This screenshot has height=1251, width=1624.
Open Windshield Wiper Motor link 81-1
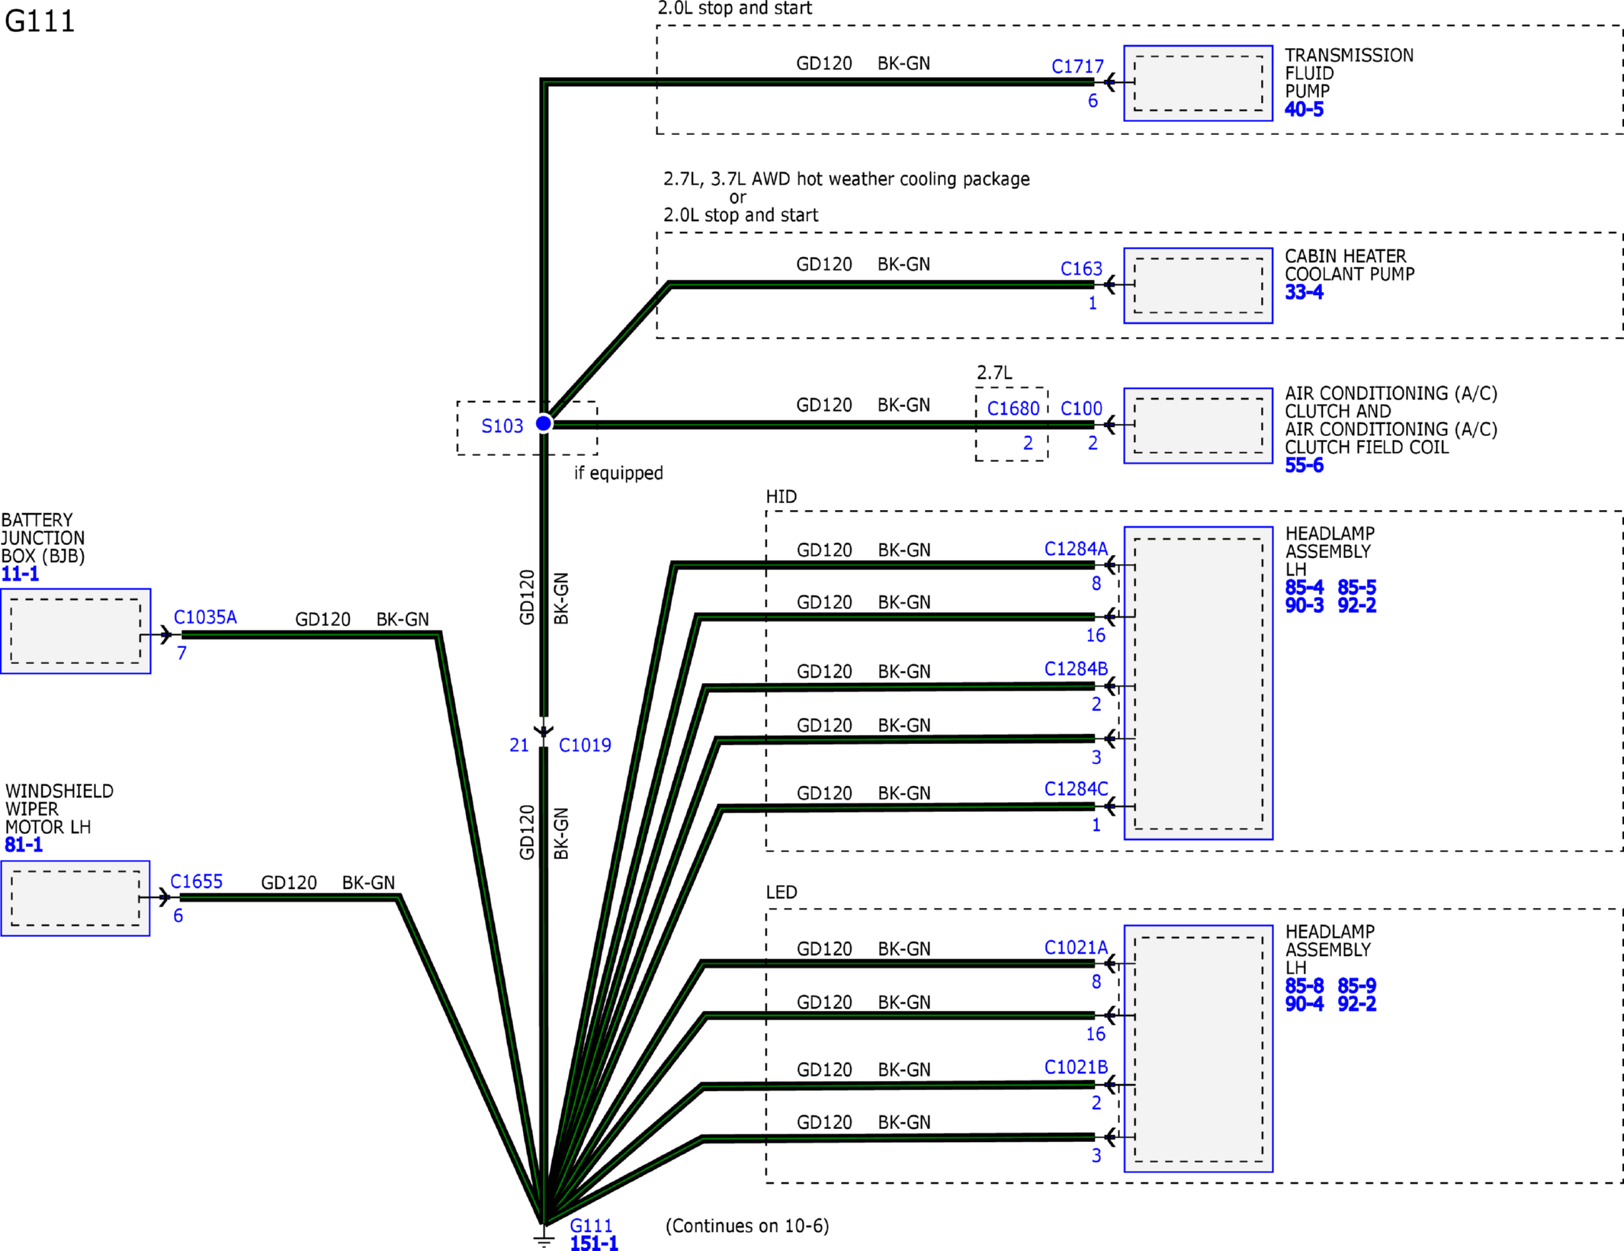pyautogui.click(x=24, y=845)
